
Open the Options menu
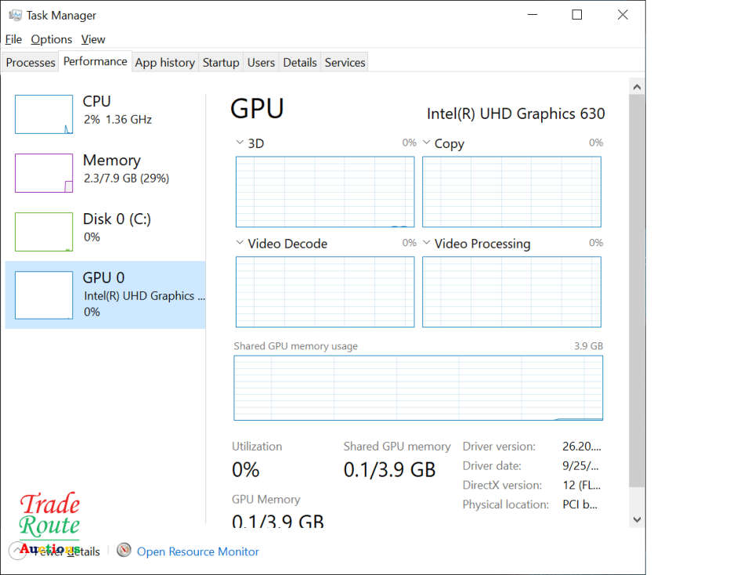[51, 38]
